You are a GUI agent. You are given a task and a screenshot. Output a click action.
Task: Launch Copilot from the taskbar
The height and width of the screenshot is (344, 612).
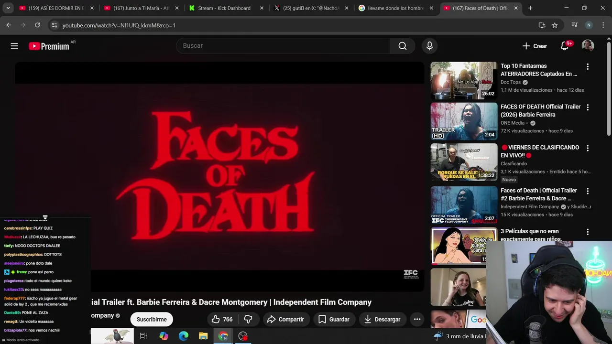point(164,336)
